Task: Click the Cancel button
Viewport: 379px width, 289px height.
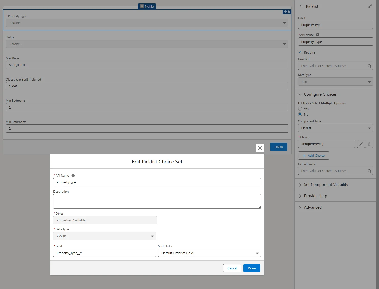Action: (232, 268)
